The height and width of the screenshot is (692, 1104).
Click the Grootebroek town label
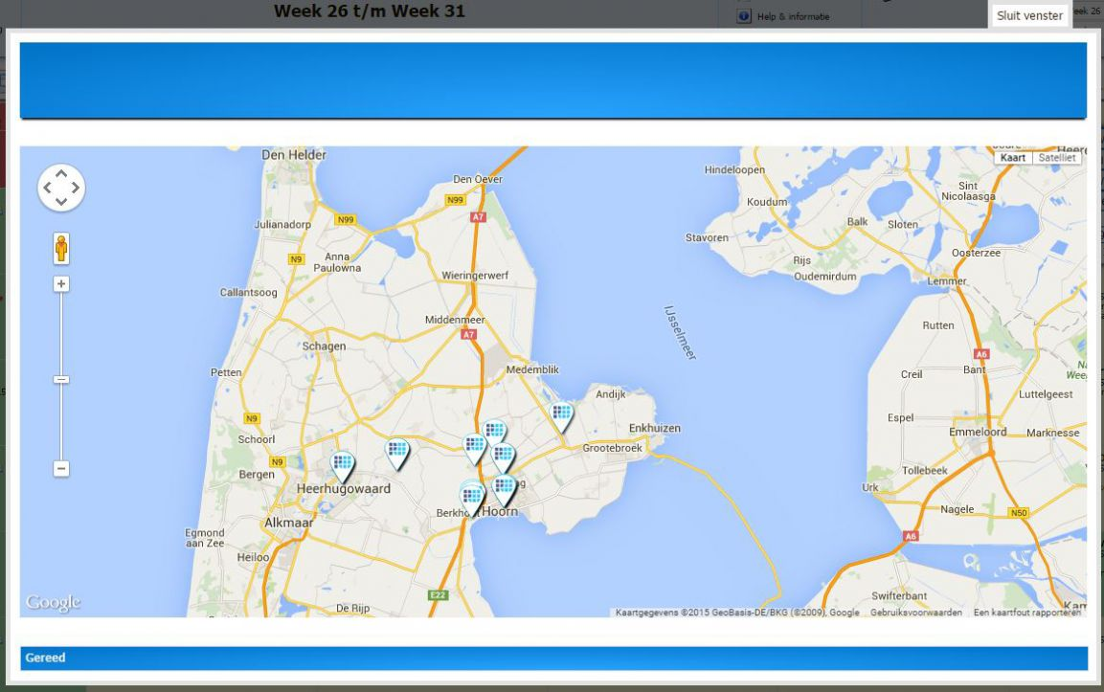coord(612,448)
